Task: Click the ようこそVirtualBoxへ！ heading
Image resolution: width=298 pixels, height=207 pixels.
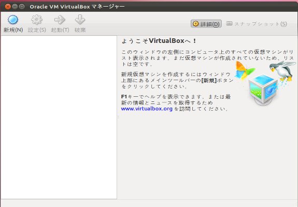Action: point(159,41)
